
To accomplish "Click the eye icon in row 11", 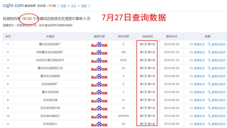I will (191, 124).
